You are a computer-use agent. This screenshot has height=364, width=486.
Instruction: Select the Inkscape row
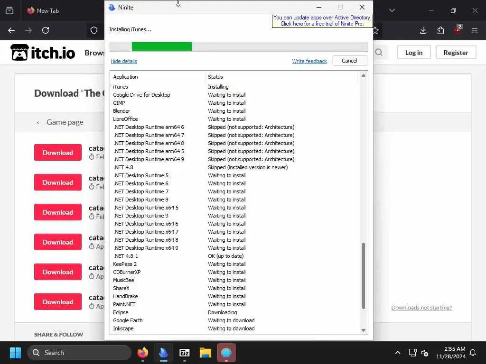click(x=234, y=328)
